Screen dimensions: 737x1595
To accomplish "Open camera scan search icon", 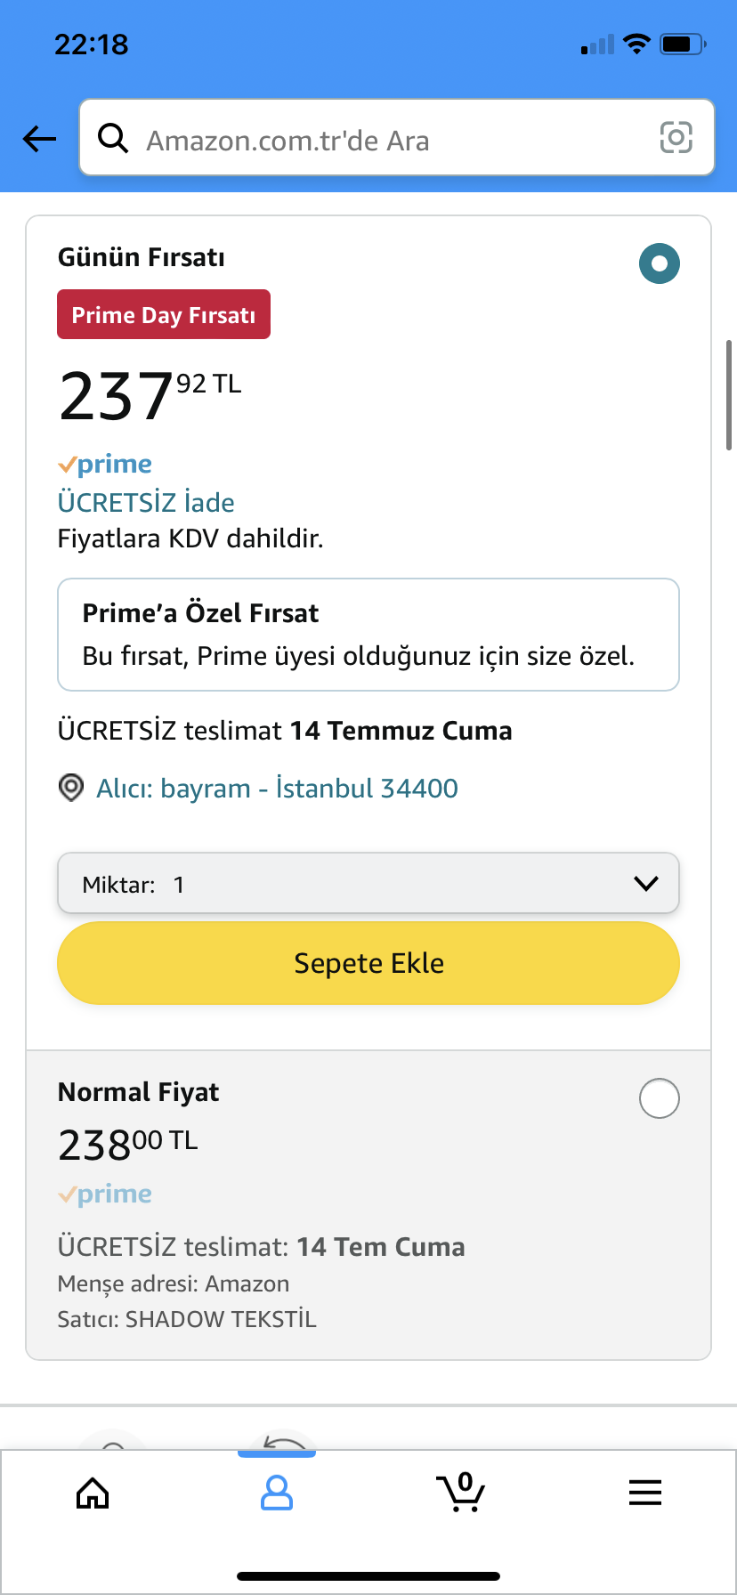I will [676, 138].
